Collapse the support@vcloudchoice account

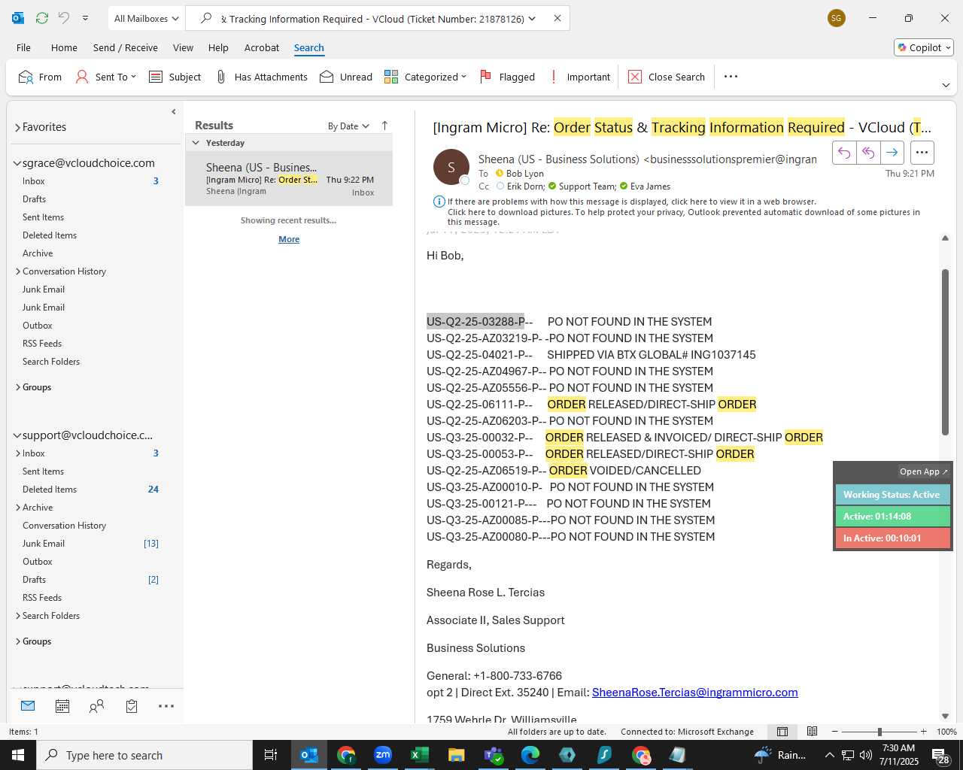click(x=17, y=435)
